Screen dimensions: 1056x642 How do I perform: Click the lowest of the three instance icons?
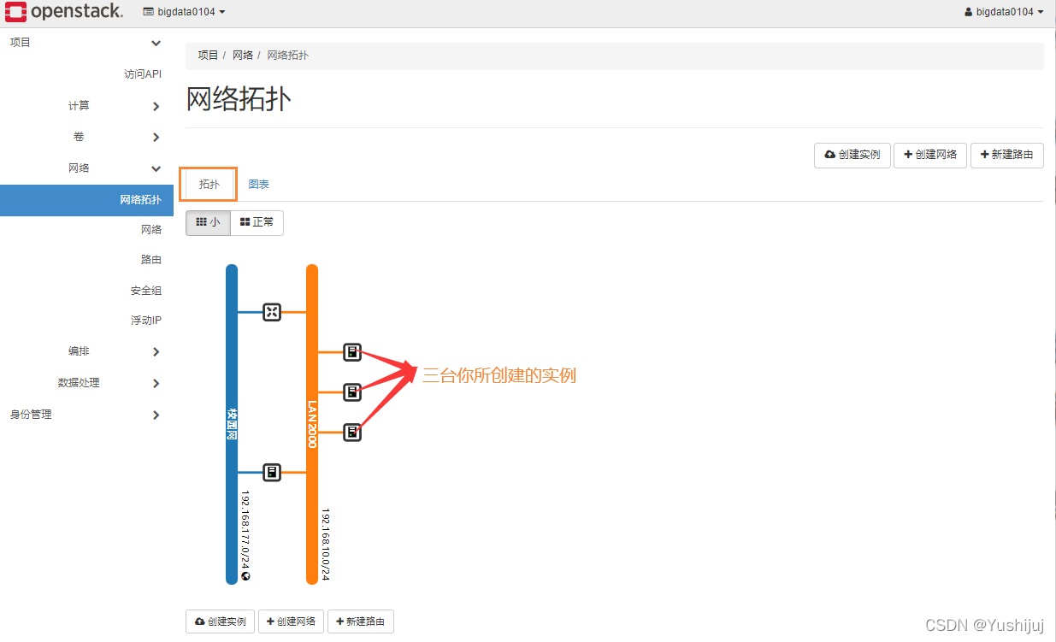coord(351,432)
